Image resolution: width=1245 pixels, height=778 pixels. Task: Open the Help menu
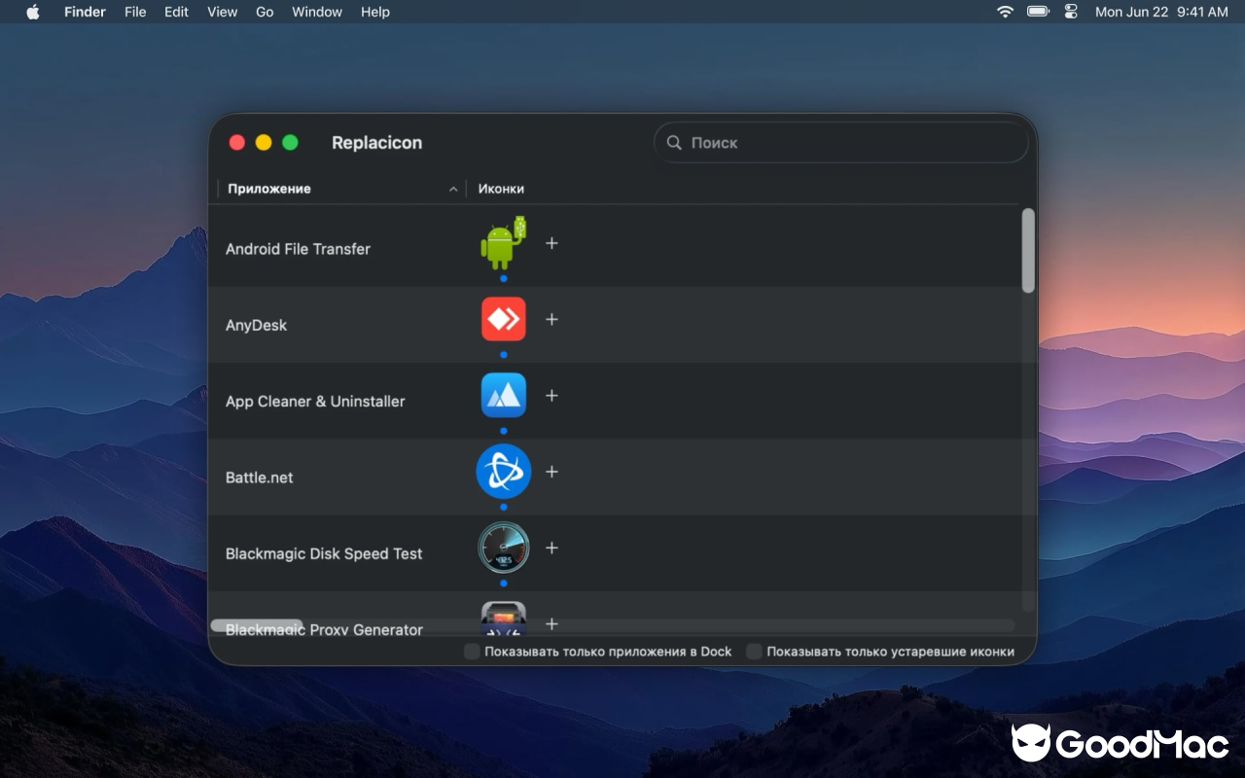tap(374, 12)
